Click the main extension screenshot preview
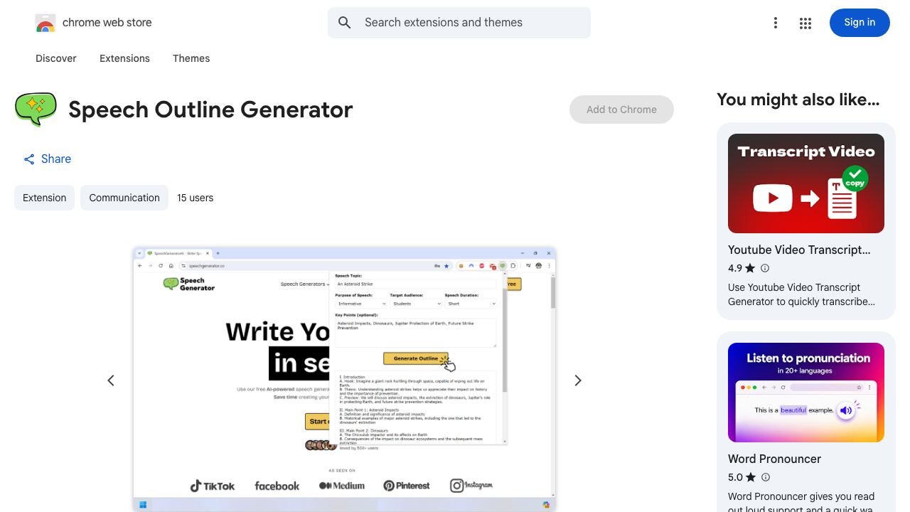The width and height of the screenshot is (910, 512). [344, 380]
